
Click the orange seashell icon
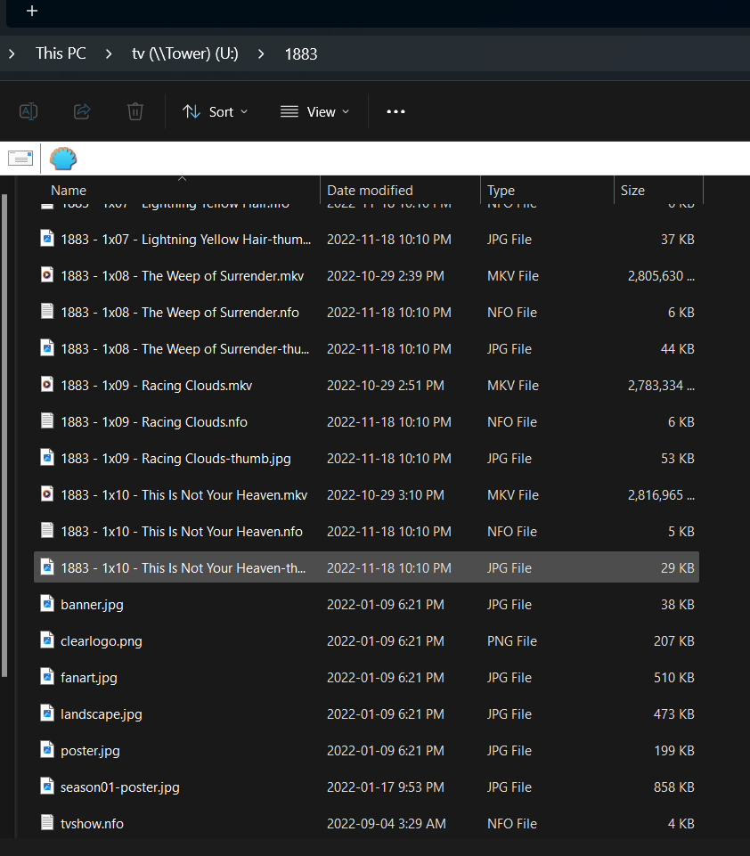[63, 159]
